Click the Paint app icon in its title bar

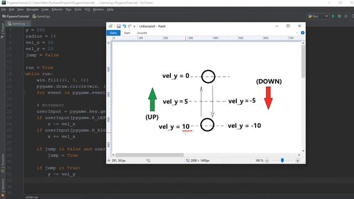(x=111, y=26)
